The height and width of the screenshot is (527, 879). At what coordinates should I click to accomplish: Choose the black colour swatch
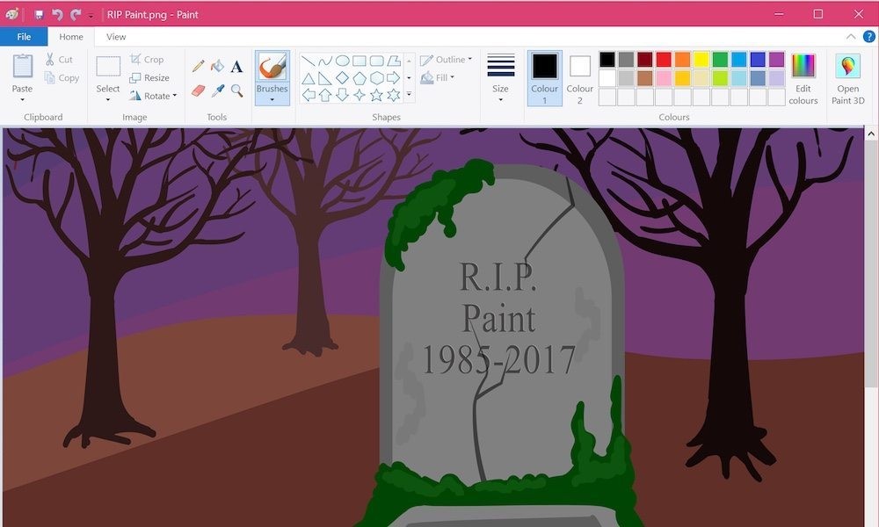click(607, 60)
